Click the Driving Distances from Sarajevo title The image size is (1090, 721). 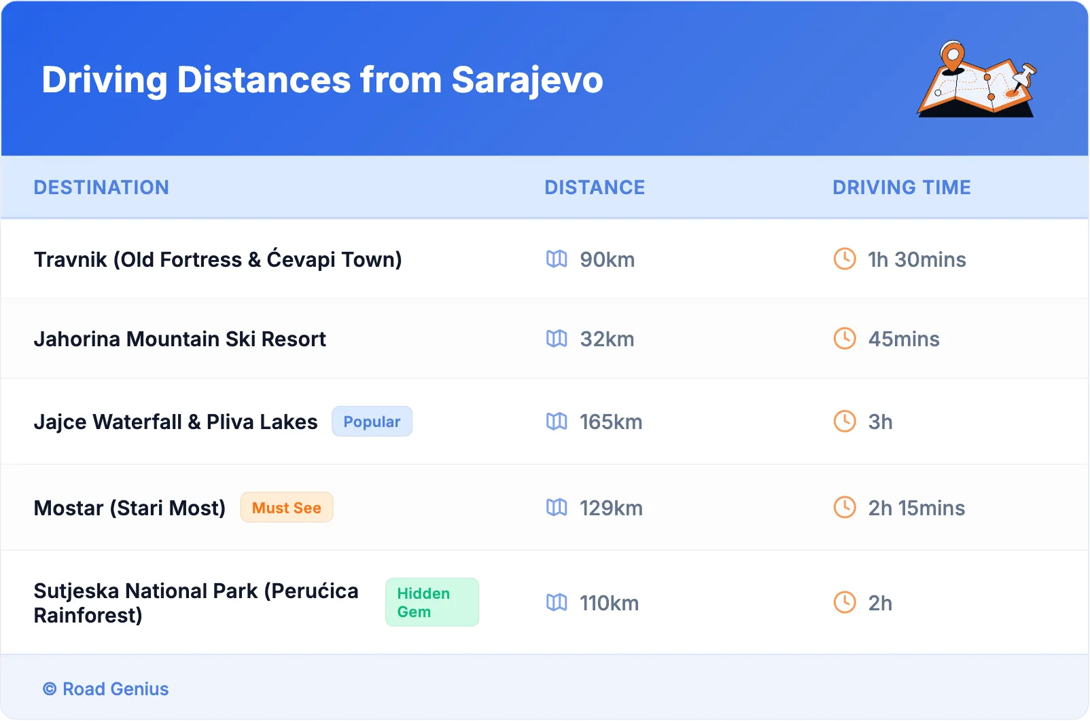322,80
